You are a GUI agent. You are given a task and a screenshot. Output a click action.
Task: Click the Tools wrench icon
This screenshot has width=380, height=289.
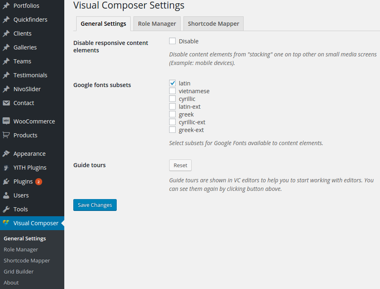click(x=6, y=209)
